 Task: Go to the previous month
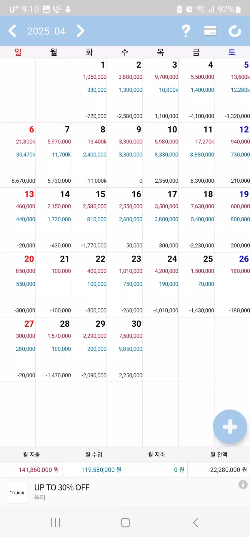(x=12, y=31)
